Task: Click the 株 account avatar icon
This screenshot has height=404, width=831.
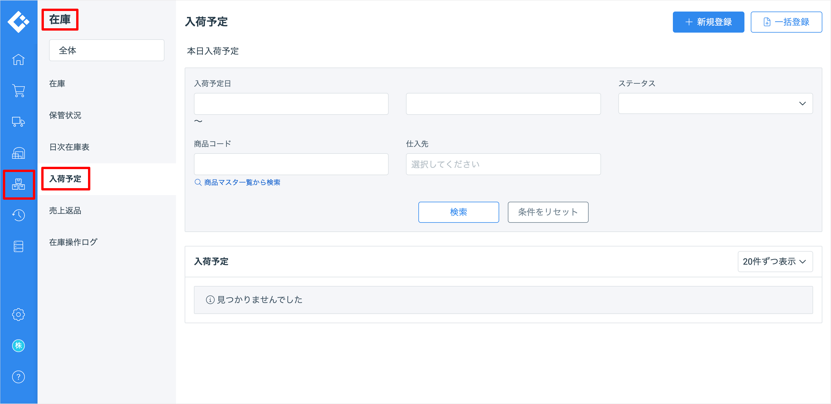Action: (x=18, y=346)
